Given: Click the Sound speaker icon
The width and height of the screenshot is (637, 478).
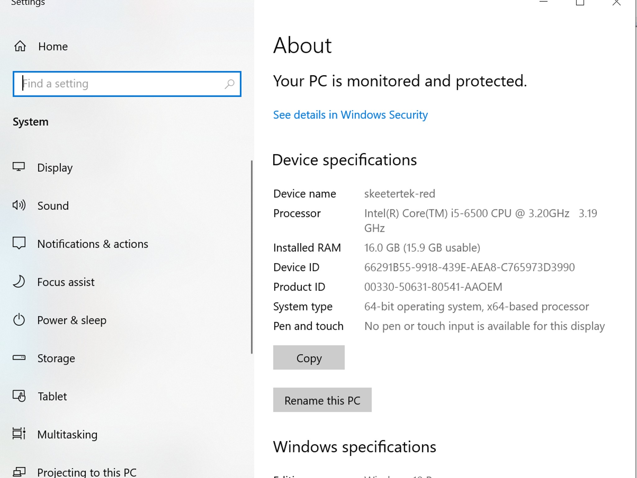Looking at the screenshot, I should pos(19,205).
